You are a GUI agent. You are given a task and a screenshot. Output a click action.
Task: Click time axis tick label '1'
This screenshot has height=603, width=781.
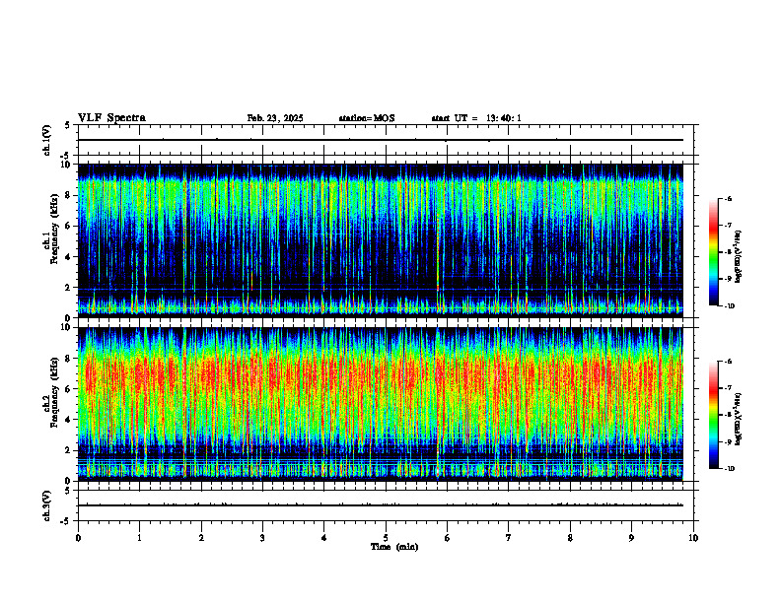click(139, 538)
